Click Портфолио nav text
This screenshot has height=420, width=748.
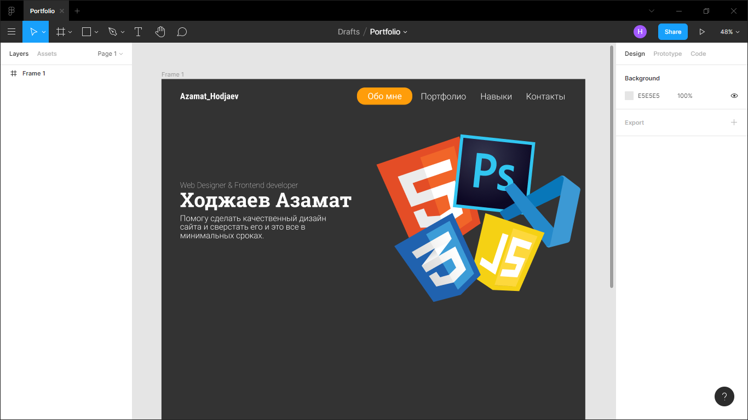coord(444,96)
